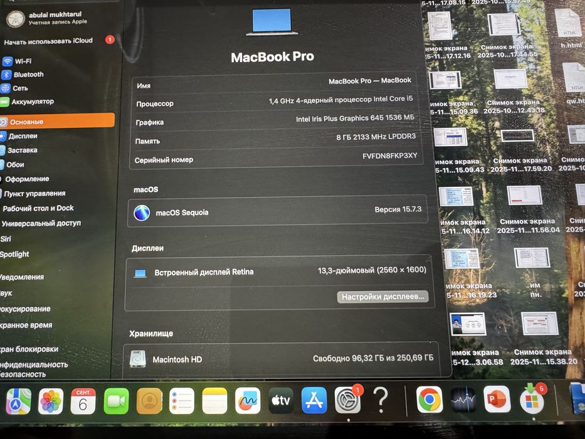Screen dimensions: 585x439
Task: Click System Settings icon in Dock
Action: pos(347,400)
